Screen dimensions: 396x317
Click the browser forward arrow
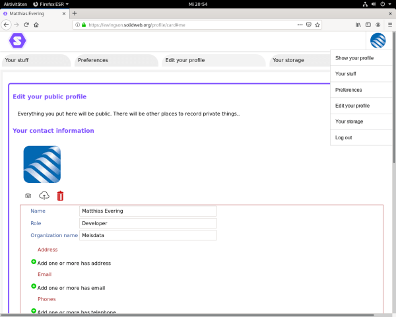coord(16,25)
